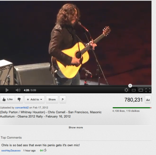Click the thumbs-down dislike button
The width and height of the screenshot is (156, 155).
coord(19,99)
